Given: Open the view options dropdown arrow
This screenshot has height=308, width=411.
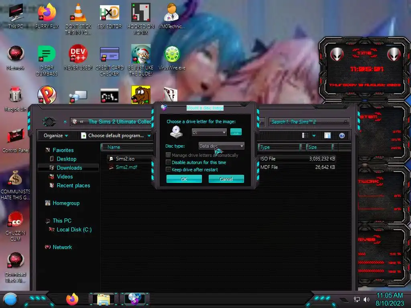Looking at the screenshot, I should click(x=314, y=136).
